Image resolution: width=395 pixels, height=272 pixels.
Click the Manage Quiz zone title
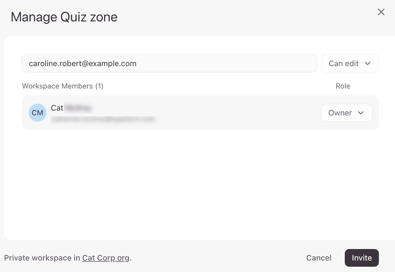tap(64, 17)
